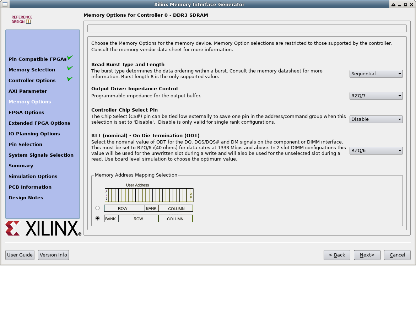Click the Memory Address Mapping Selection label
The width and height of the screenshot is (416, 324).
point(136,175)
